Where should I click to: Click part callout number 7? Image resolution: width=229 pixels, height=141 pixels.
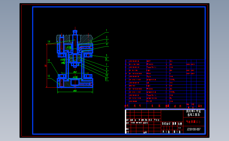pos(107,65)
